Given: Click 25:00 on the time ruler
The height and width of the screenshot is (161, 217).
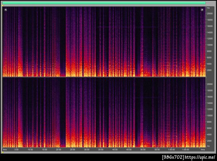Looking at the screenshot, I should pos(73,149).
